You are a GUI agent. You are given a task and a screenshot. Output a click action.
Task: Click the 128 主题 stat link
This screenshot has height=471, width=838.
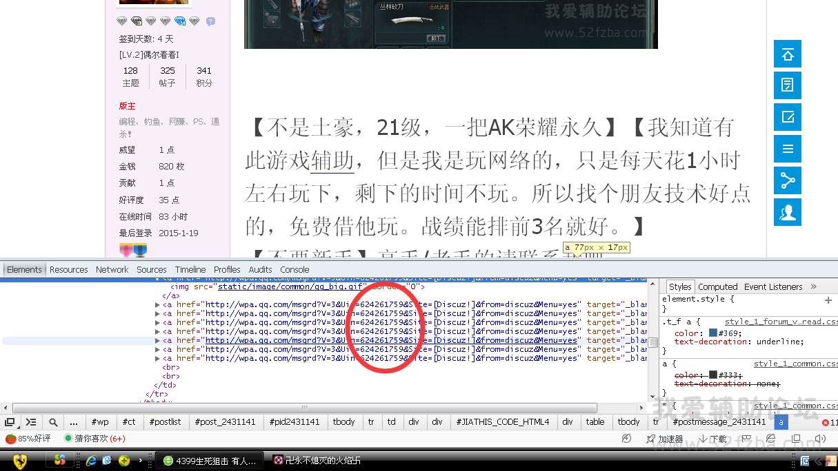pos(130,76)
